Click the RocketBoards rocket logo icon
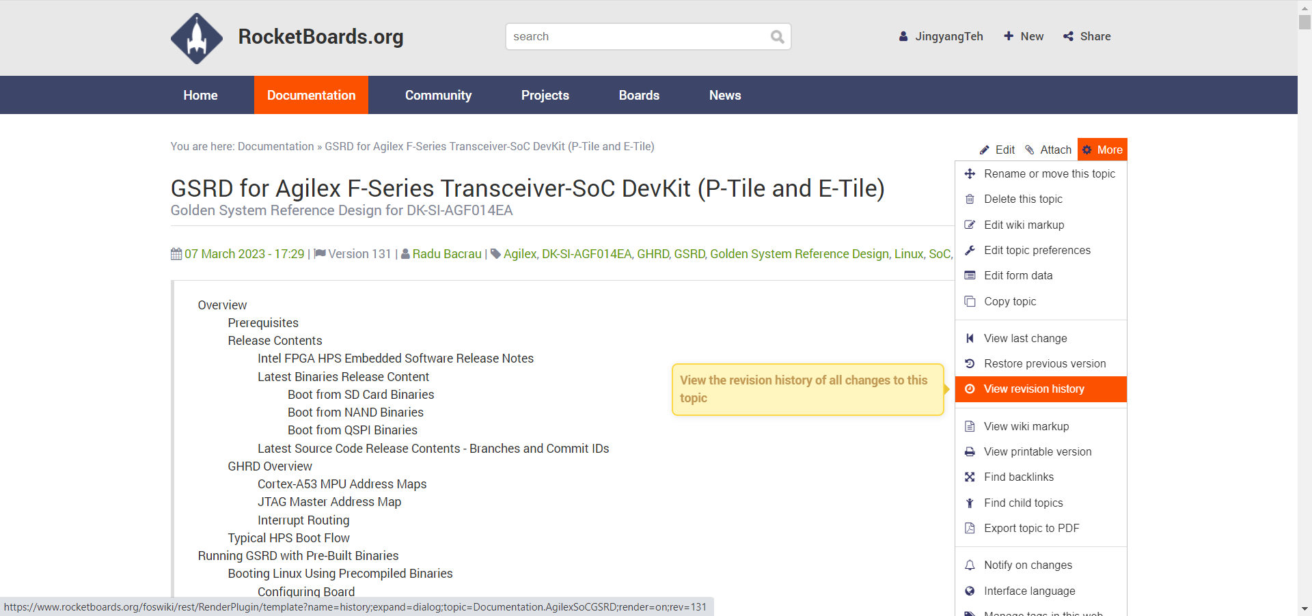 [x=197, y=38]
